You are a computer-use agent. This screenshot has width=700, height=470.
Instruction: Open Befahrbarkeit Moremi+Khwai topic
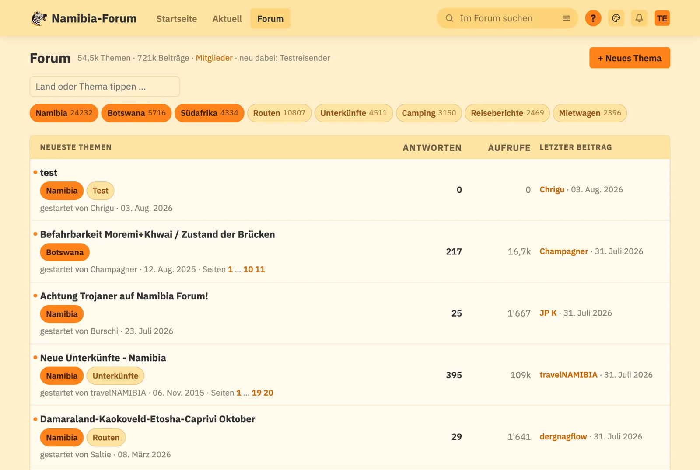pyautogui.click(x=157, y=234)
